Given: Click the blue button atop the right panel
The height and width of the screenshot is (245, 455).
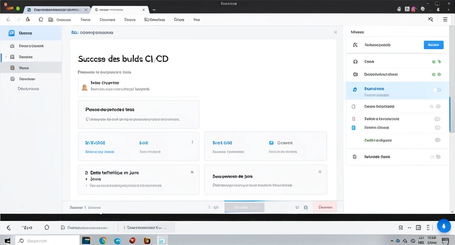Looking at the screenshot, I should pos(434,45).
